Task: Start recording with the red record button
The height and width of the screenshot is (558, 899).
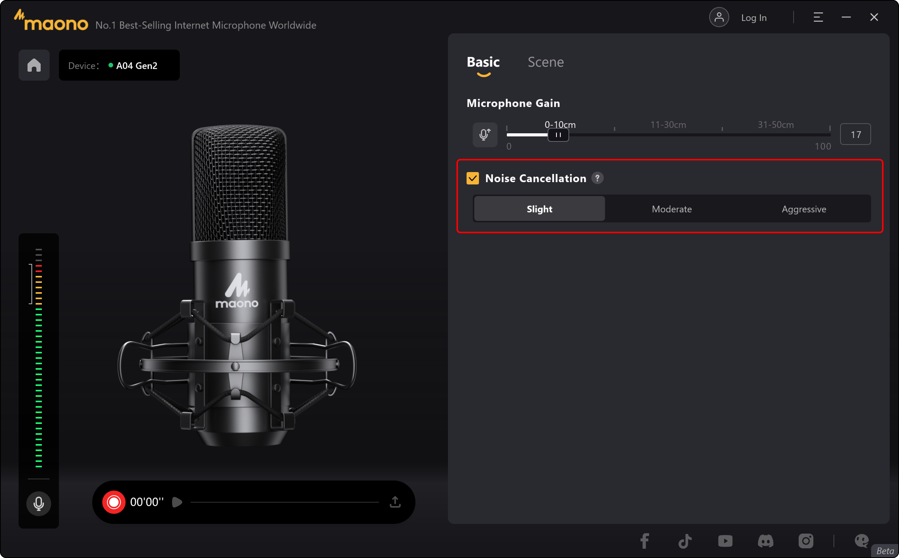Action: tap(114, 502)
